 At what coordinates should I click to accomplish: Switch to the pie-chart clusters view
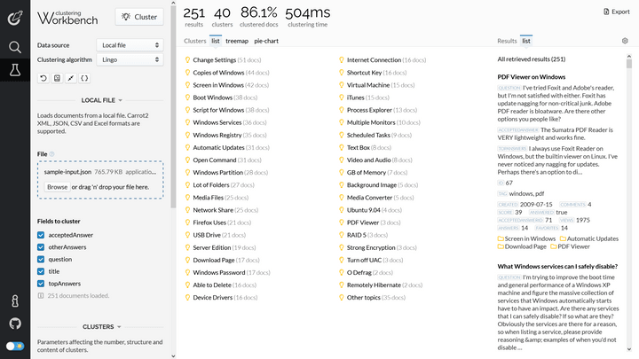[x=266, y=41]
